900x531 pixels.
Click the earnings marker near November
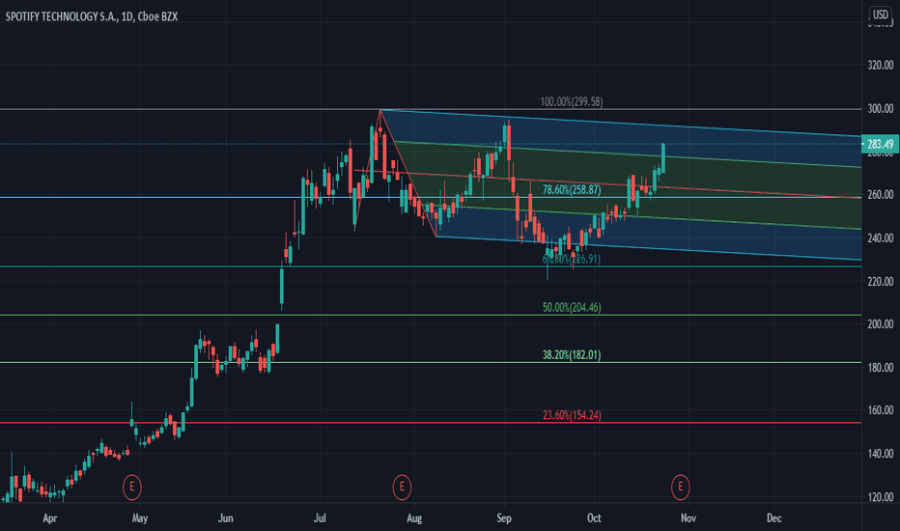(681, 487)
